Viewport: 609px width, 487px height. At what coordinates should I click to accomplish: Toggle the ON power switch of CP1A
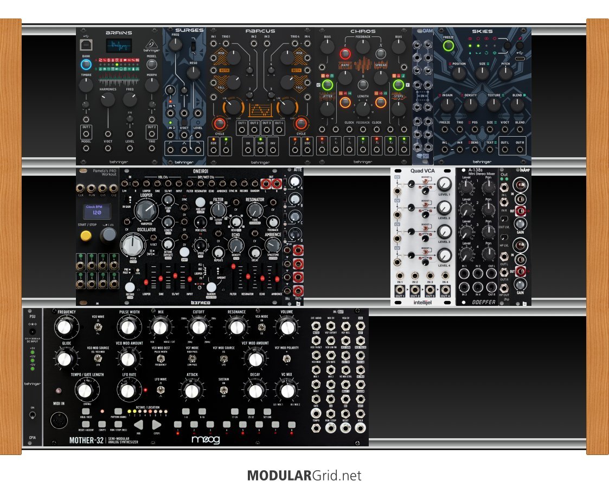pos(32,415)
